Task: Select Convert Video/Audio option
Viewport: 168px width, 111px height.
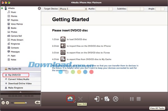Action: click(x=20, y=79)
